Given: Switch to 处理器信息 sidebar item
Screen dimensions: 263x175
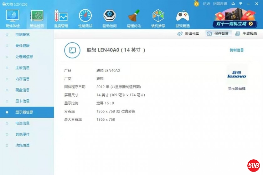Looking at the screenshot, I should coord(24,57).
